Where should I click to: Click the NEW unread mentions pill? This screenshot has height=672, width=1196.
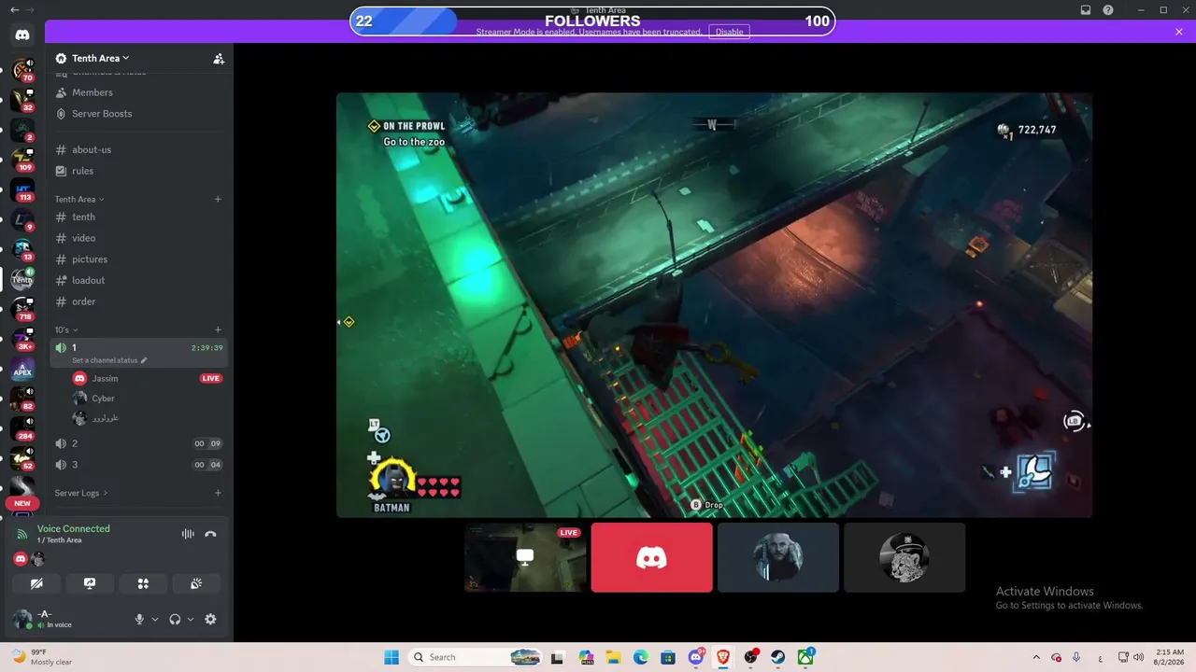[x=22, y=503]
